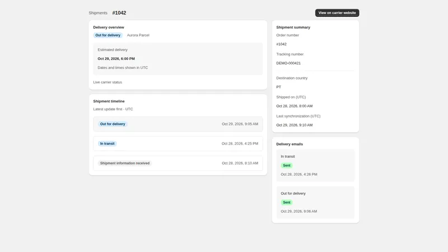The width and height of the screenshot is (448, 252).
Task: Click Out for delivery badge in overview
Action: pyautogui.click(x=108, y=35)
